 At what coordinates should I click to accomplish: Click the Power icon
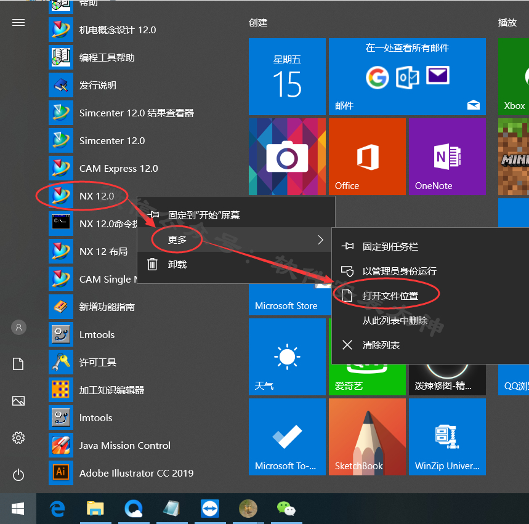[18, 475]
